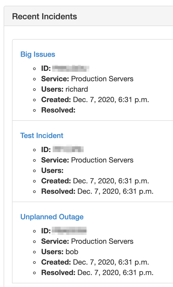This screenshot has width=173, height=287.
Task: Click the empty Resolved label in Big Issues
Action: (58, 110)
